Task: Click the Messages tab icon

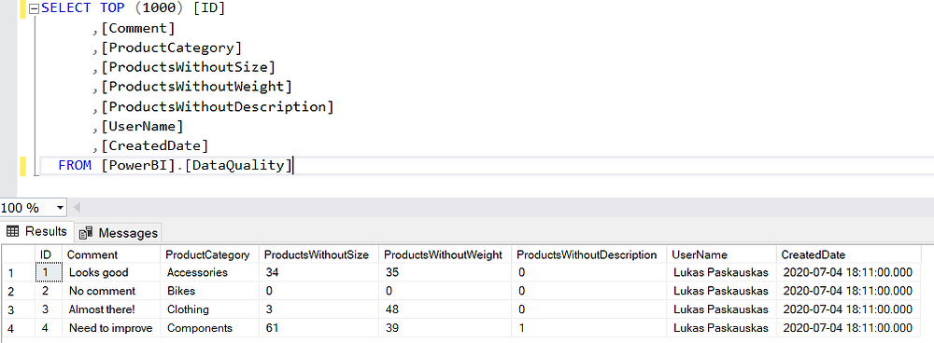Action: tap(86, 233)
